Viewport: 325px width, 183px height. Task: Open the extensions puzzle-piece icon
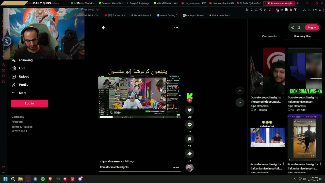tap(300, 10)
